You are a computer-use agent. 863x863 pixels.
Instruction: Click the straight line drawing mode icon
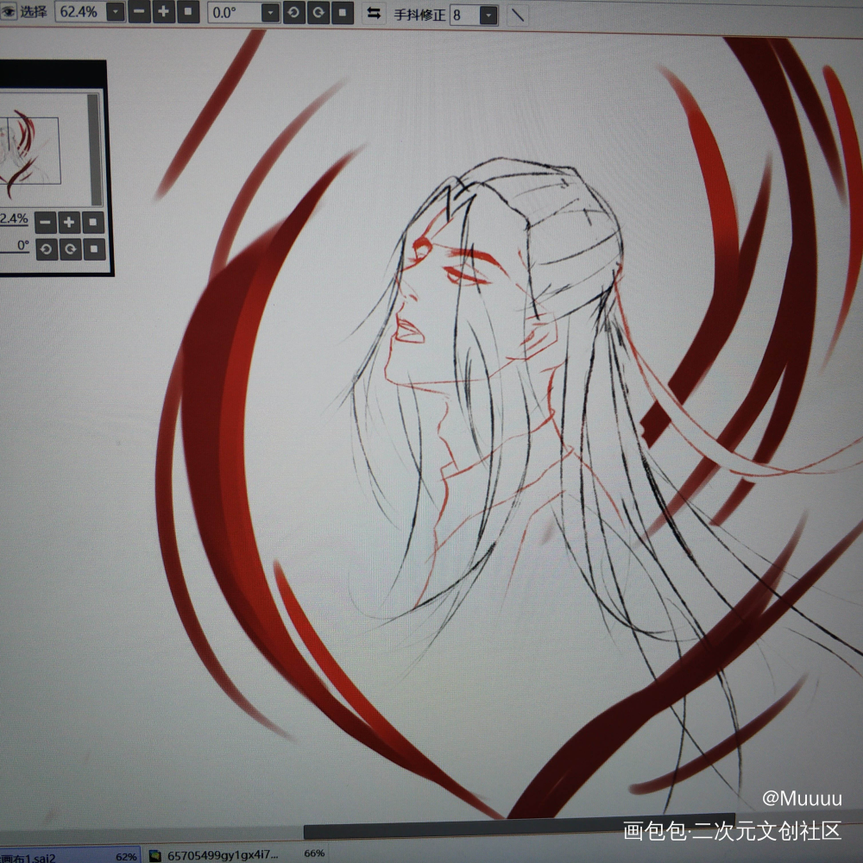[x=518, y=15]
